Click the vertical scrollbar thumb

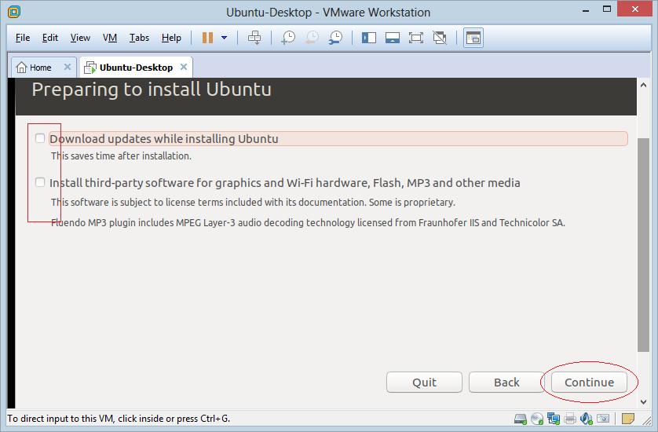[x=643, y=245]
